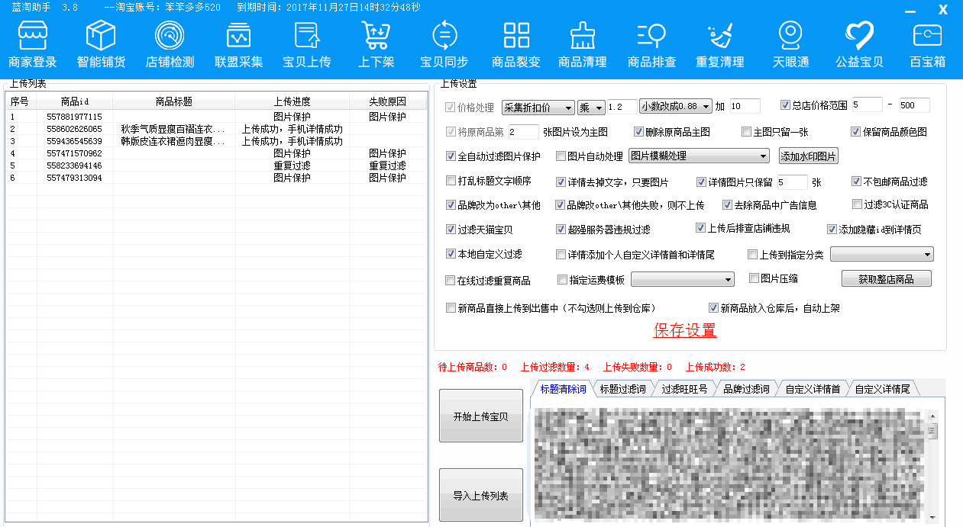Click the 开始上传宝贝 button

pos(480,416)
